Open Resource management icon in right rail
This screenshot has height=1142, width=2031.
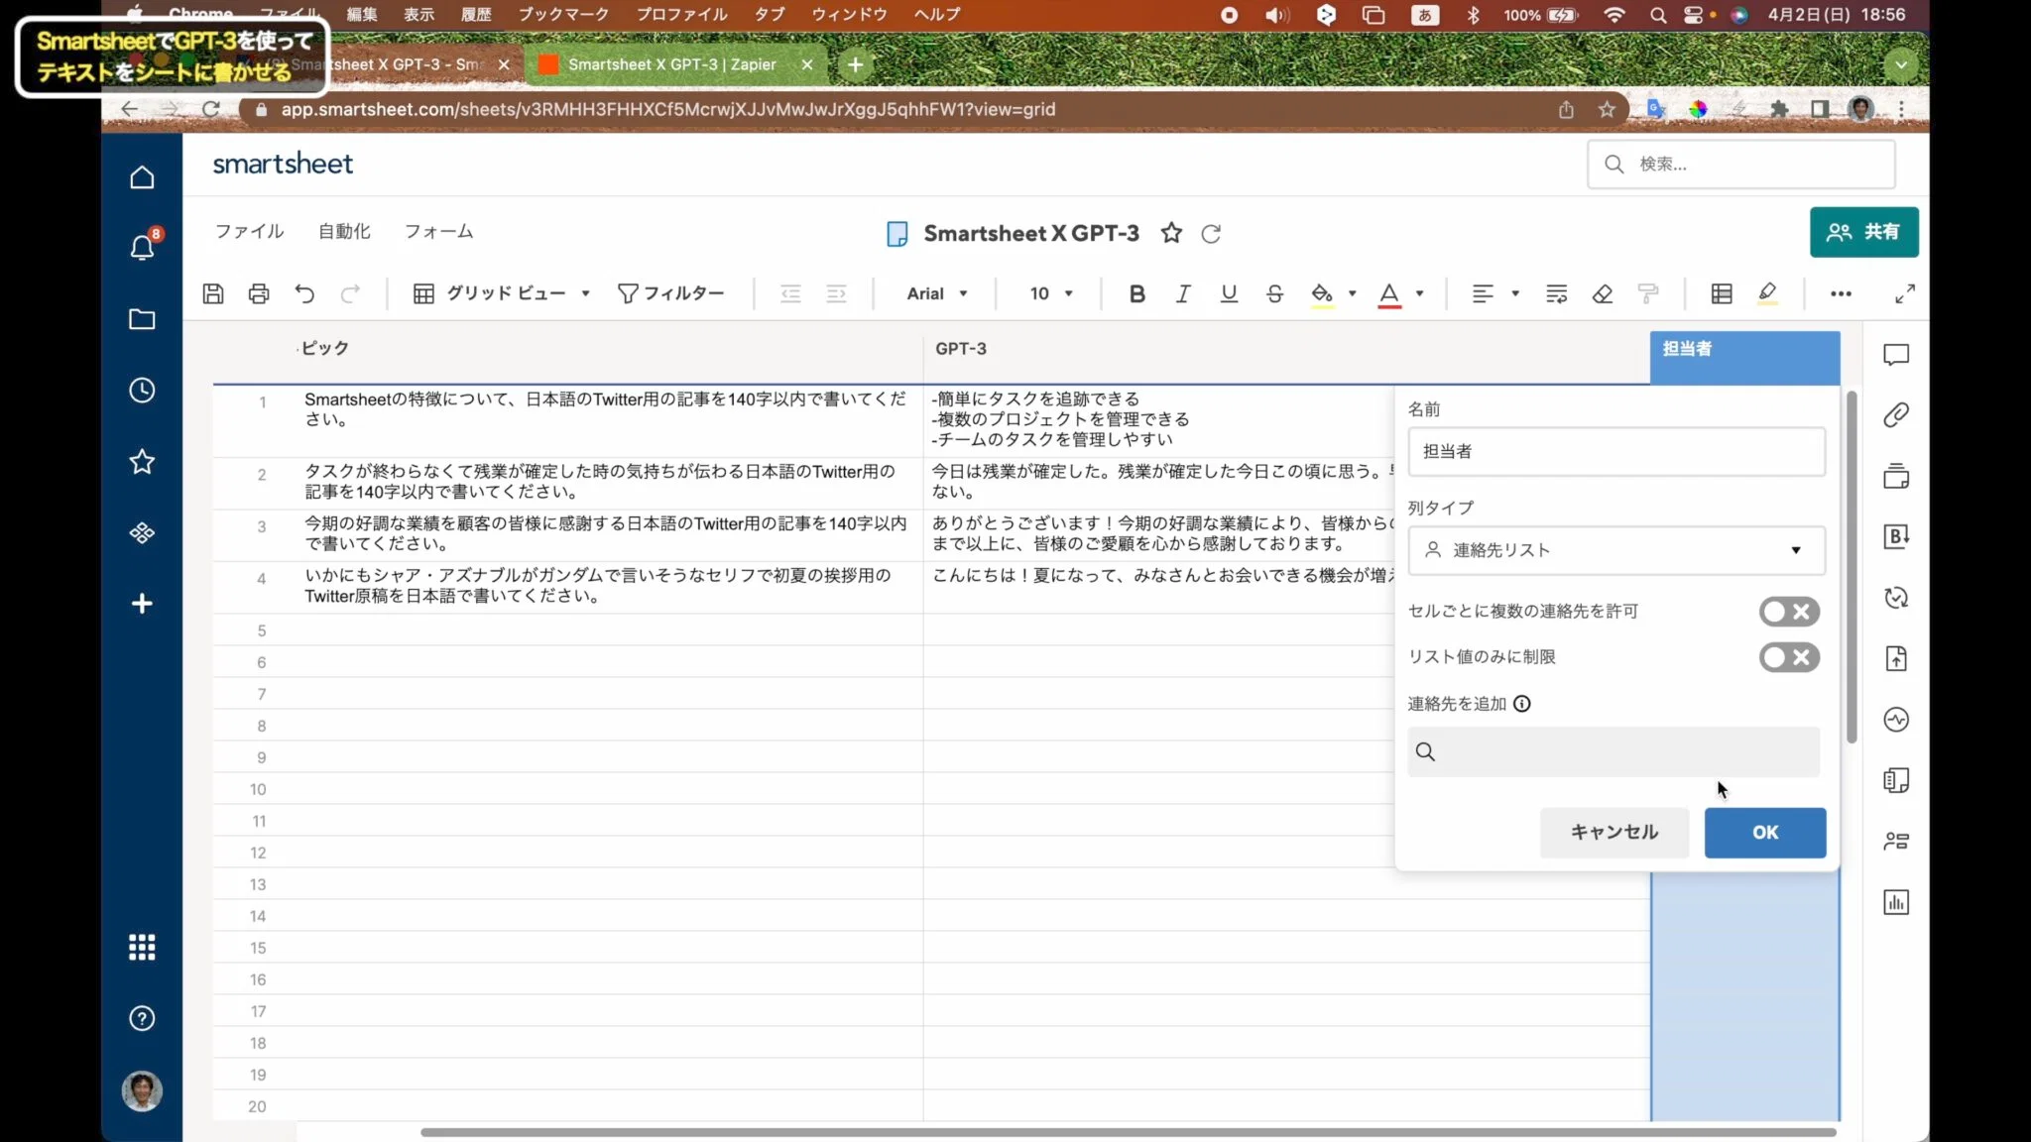pyautogui.click(x=1896, y=842)
